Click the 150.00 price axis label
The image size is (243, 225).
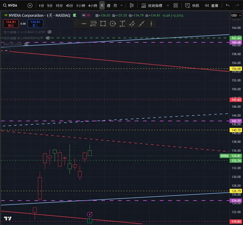236,89
